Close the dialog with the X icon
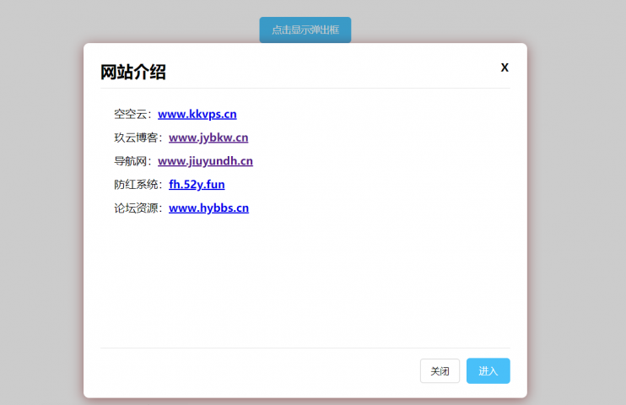The image size is (626, 405). pyautogui.click(x=505, y=67)
